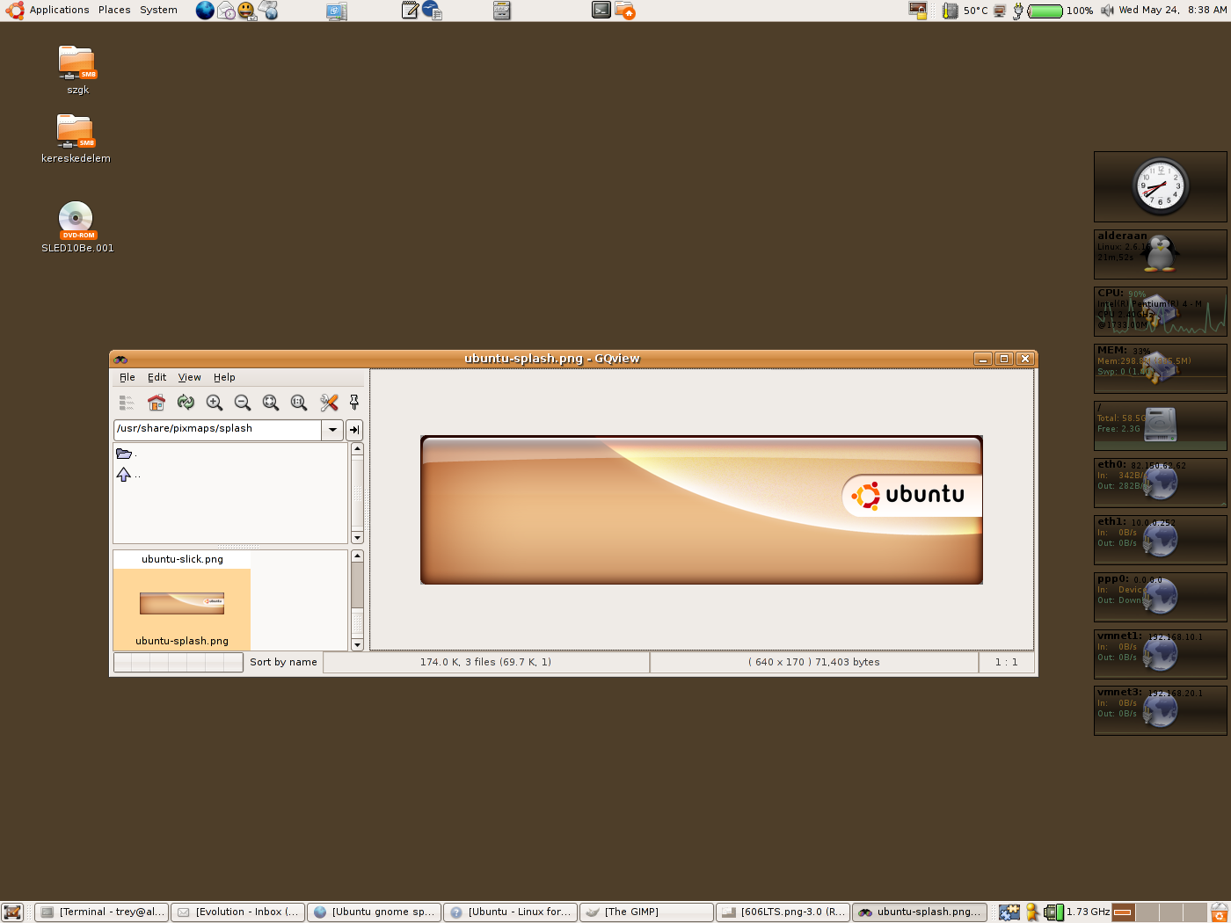Click the analog clock desktop widget

[x=1160, y=186]
